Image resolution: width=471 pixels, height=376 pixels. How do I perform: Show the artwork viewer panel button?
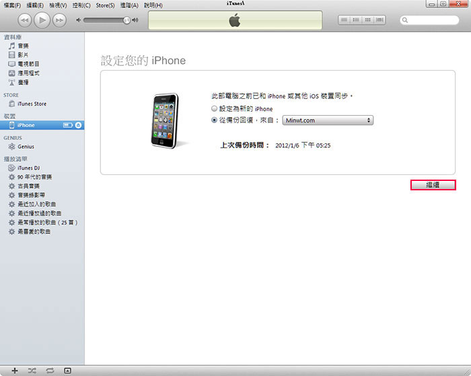click(67, 371)
